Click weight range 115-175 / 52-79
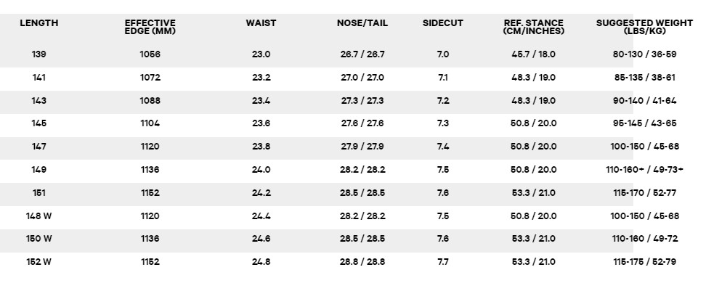 [644, 262]
